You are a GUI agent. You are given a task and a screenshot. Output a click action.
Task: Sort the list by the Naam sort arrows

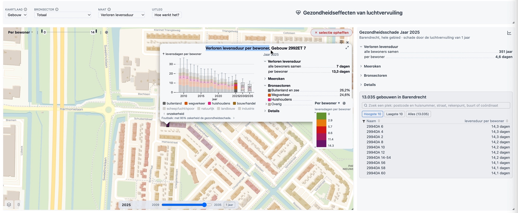379,121
